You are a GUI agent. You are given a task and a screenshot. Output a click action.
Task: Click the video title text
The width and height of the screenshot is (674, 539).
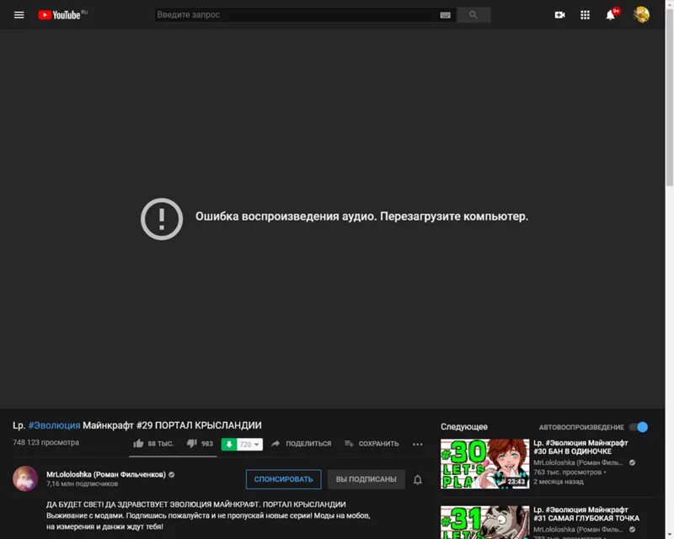(137, 425)
